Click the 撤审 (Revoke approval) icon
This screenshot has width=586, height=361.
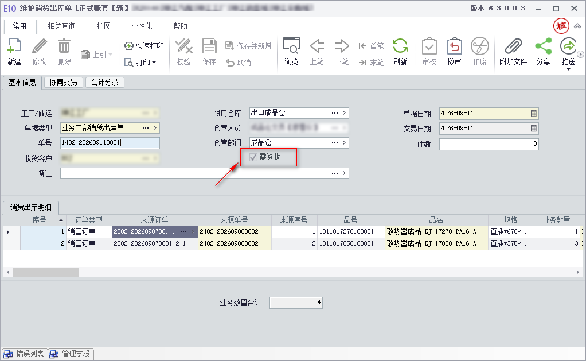click(455, 46)
